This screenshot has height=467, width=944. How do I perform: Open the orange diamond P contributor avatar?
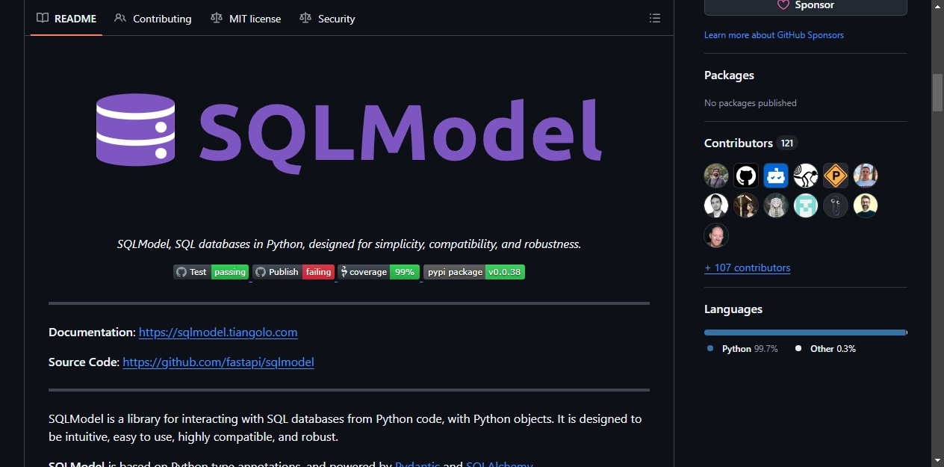click(x=836, y=176)
